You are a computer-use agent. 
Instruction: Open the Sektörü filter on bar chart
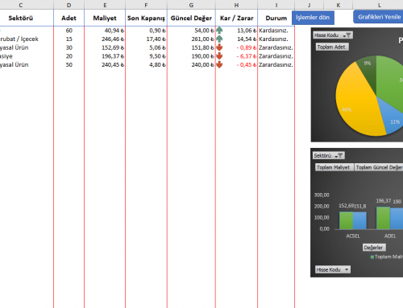tap(329, 155)
